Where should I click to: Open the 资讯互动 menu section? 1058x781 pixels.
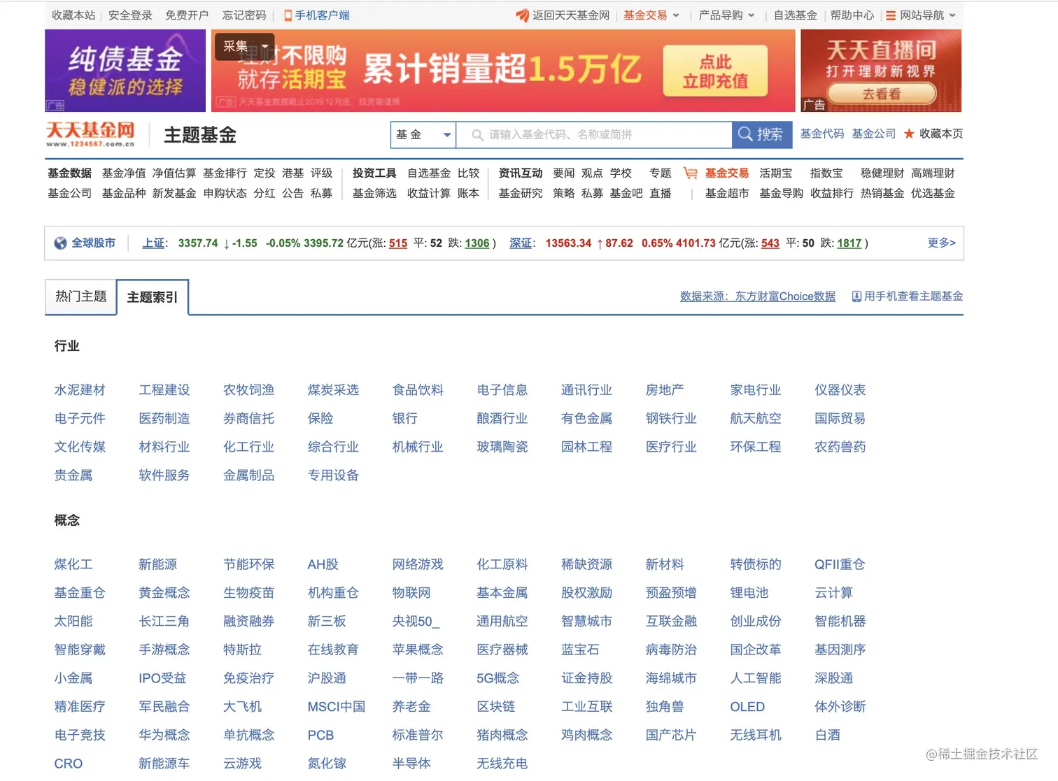(x=520, y=173)
